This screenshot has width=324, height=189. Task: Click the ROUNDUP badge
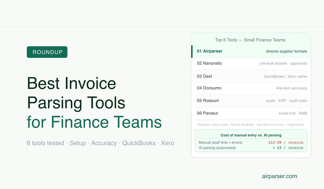click(x=47, y=52)
